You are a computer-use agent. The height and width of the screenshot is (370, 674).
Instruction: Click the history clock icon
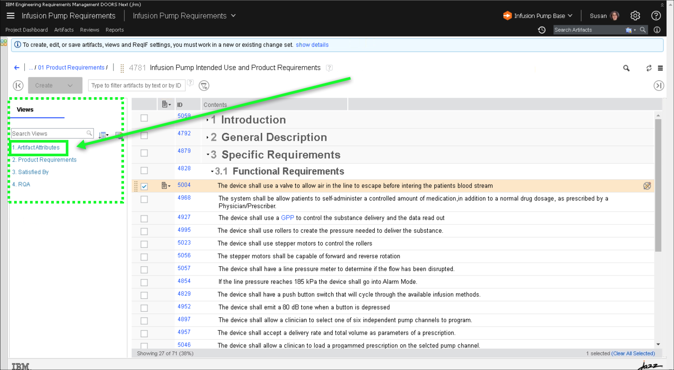tap(542, 30)
